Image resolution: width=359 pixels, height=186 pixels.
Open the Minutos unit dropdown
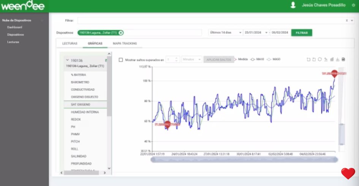click(x=191, y=59)
